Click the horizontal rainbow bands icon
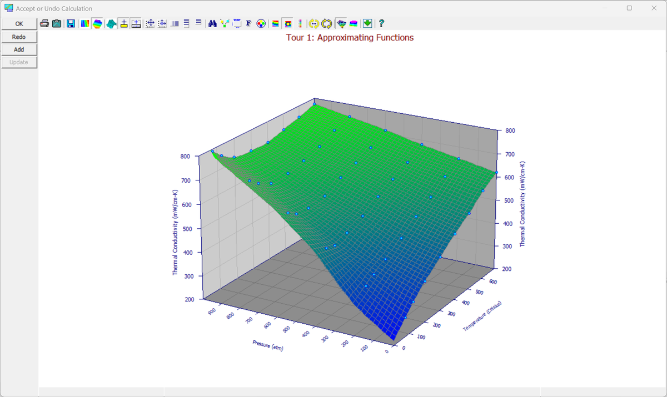The height and width of the screenshot is (397, 667). [275, 23]
